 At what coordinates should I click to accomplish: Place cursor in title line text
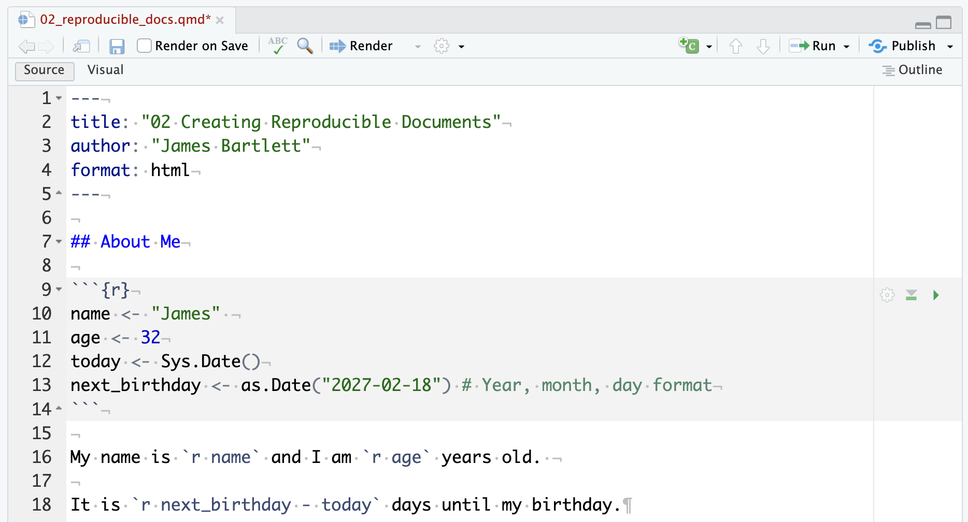[286, 122]
